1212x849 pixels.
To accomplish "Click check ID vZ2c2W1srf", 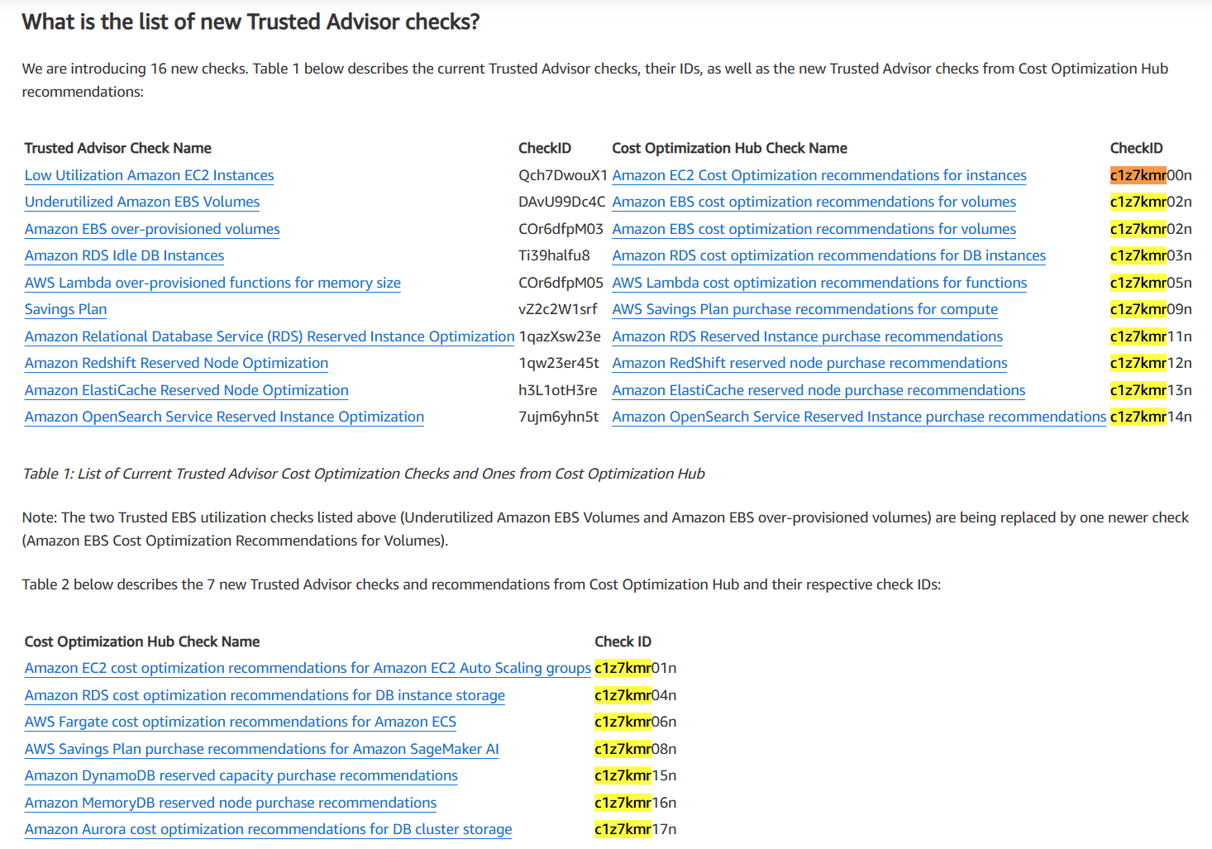I will 558,309.
